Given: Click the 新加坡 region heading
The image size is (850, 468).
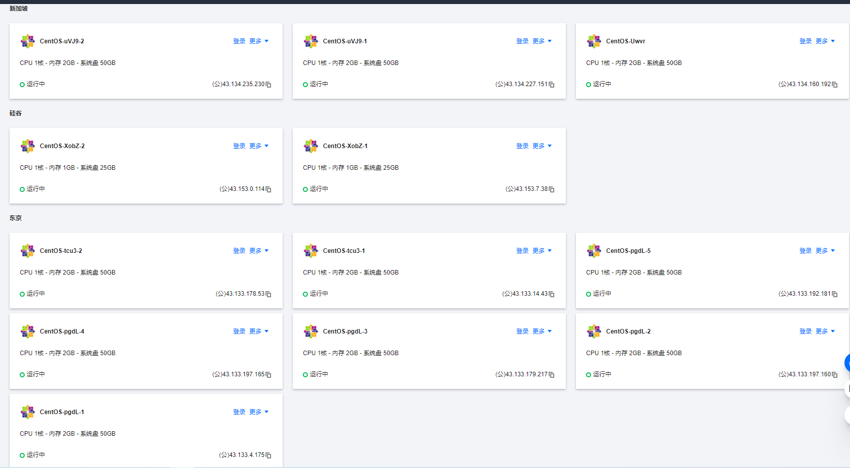Looking at the screenshot, I should 19,9.
